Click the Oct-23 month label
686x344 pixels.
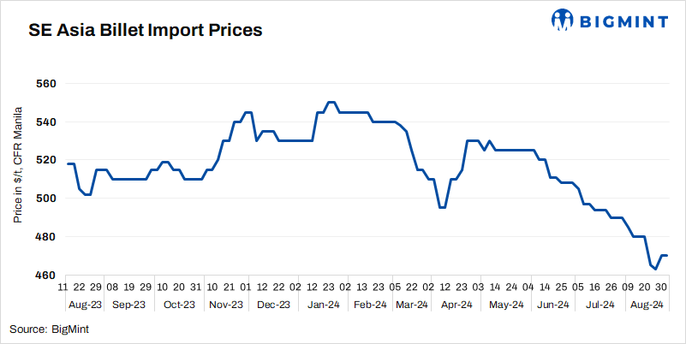[x=180, y=304]
